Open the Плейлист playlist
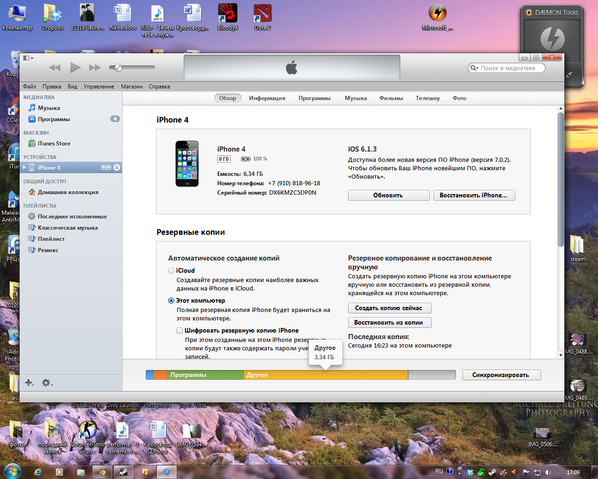This screenshot has height=479, width=598. 51,239
